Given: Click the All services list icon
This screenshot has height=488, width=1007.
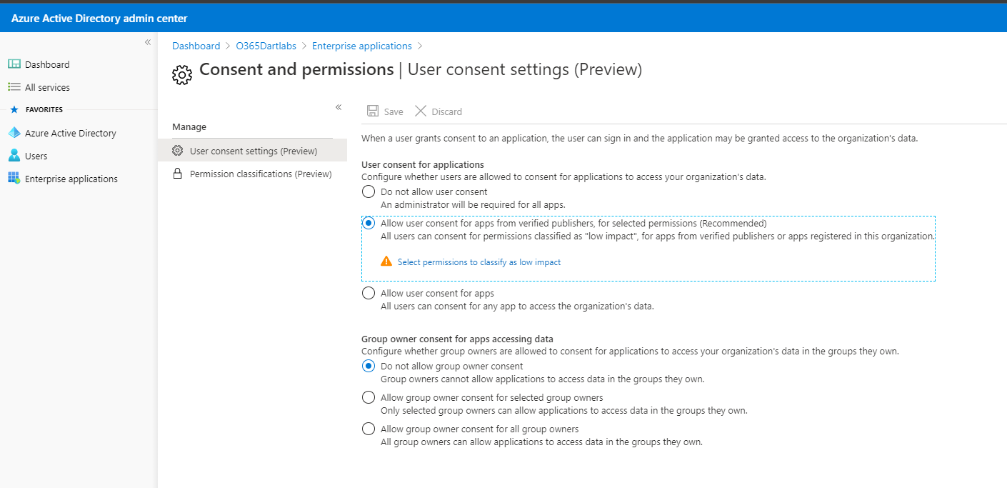Looking at the screenshot, I should (x=14, y=87).
